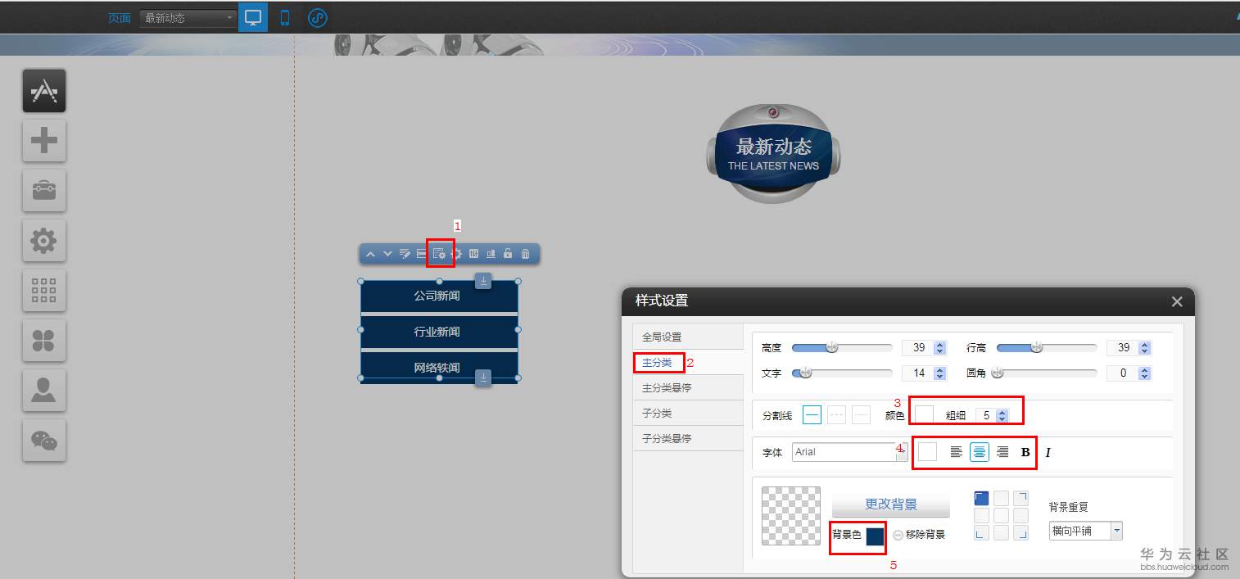Click the 网络轶闻 menu item
This screenshot has width=1240, height=579.
(439, 368)
